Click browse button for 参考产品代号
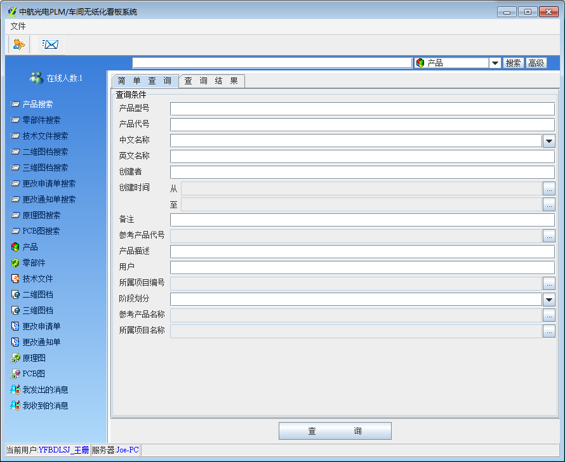Image resolution: width=565 pixels, height=462 pixels. (x=548, y=236)
